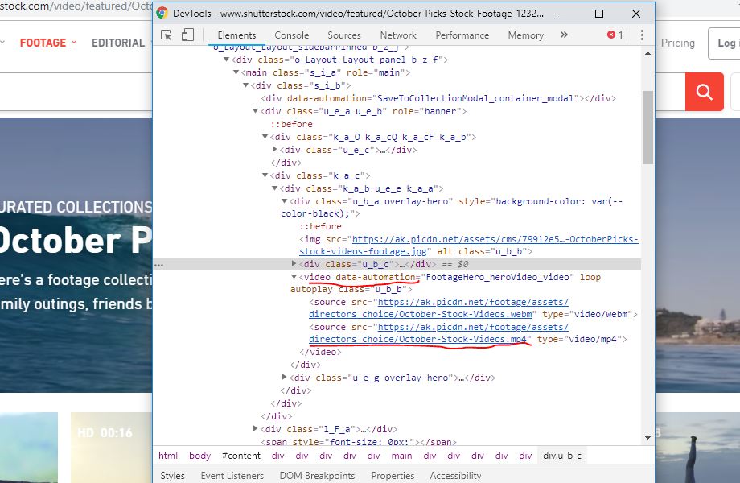Collapse the main s_i_a node
The width and height of the screenshot is (740, 483).
236,72
